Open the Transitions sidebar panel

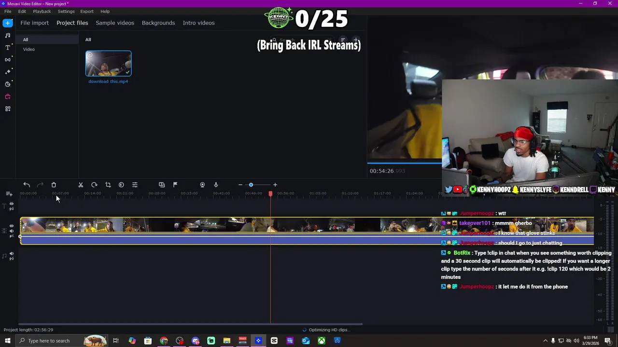[x=8, y=60]
